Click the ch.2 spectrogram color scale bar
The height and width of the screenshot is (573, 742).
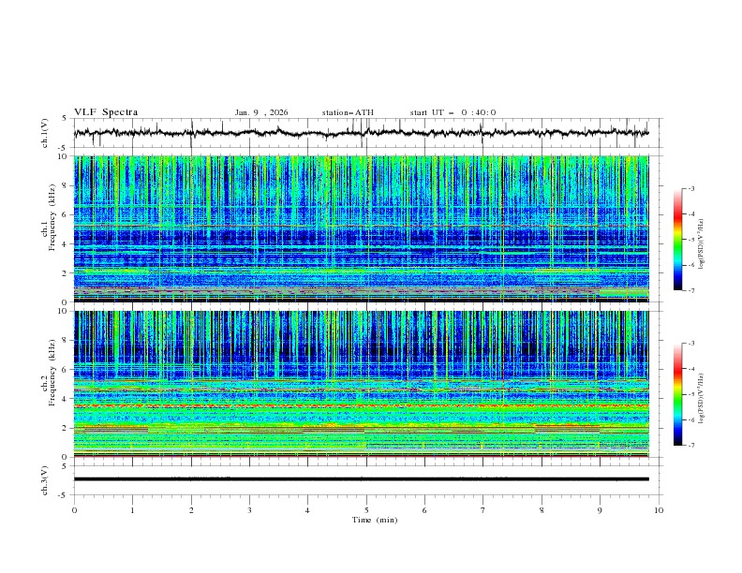click(677, 394)
